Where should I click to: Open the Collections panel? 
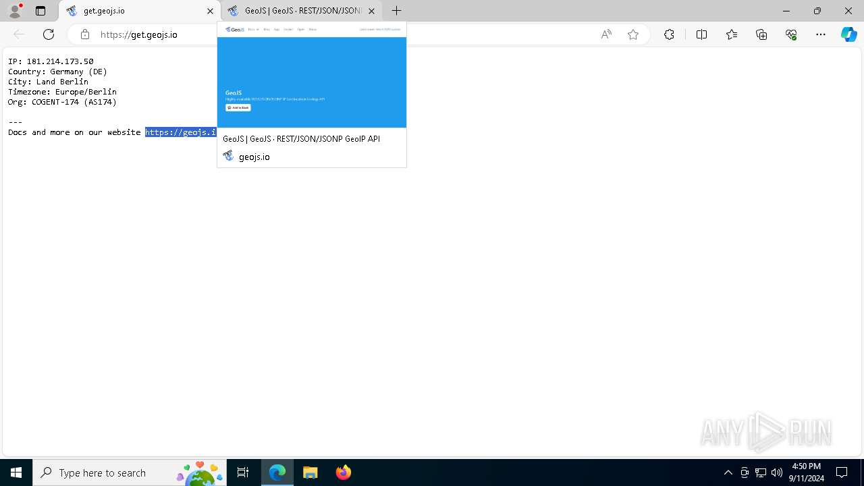tap(761, 34)
